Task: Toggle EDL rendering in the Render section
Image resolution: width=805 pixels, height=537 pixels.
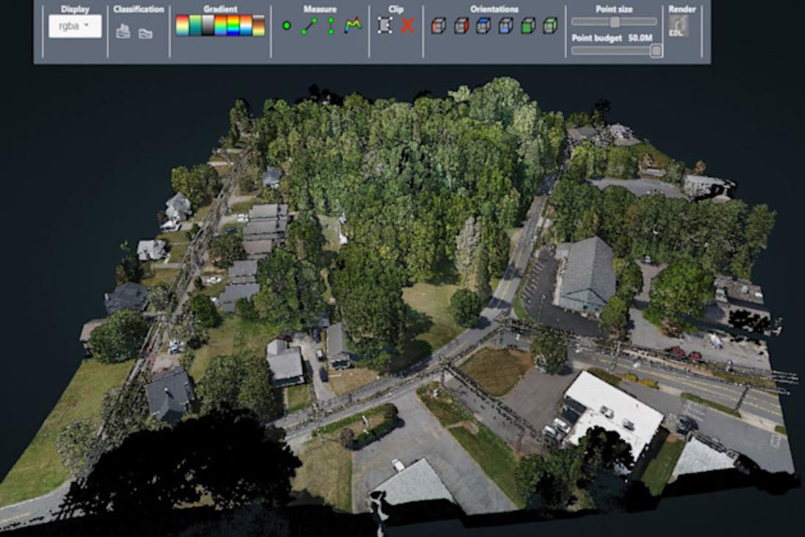Action: point(679,26)
